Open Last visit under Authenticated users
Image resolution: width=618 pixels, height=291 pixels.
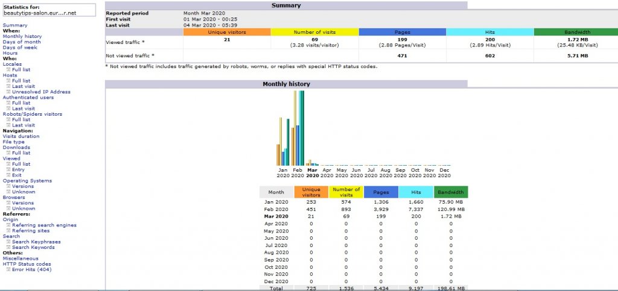[23, 108]
